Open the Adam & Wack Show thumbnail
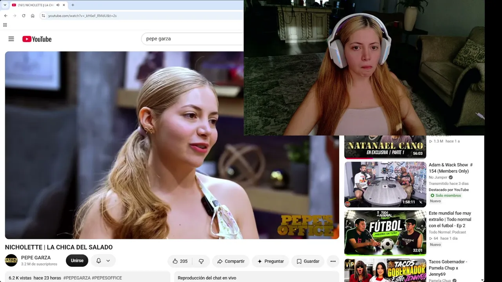 pyautogui.click(x=385, y=184)
